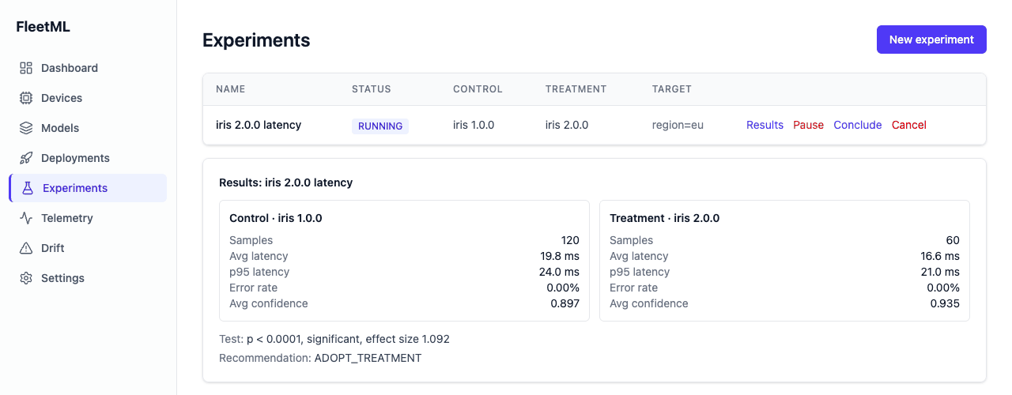The image size is (1012, 395).
Task: Click the ADOPT_TREATMENT recommendation
Action: (368, 358)
